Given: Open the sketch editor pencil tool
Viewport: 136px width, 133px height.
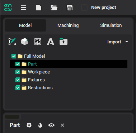Looking at the screenshot, I should (12, 42).
